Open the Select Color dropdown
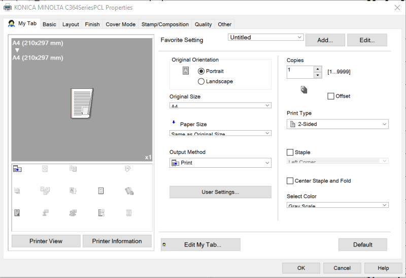 [x=337, y=205]
